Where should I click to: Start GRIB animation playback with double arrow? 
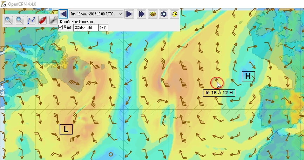[x=141, y=14]
